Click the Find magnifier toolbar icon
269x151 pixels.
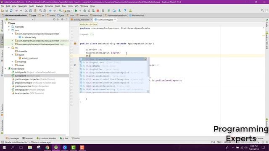click(40, 10)
